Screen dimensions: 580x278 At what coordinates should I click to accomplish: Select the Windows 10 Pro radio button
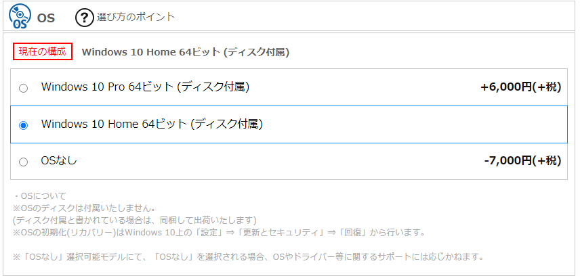coord(23,88)
